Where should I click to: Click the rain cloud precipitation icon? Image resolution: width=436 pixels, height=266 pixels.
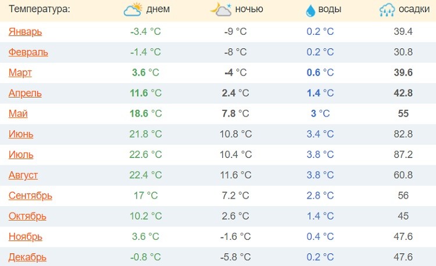click(387, 9)
